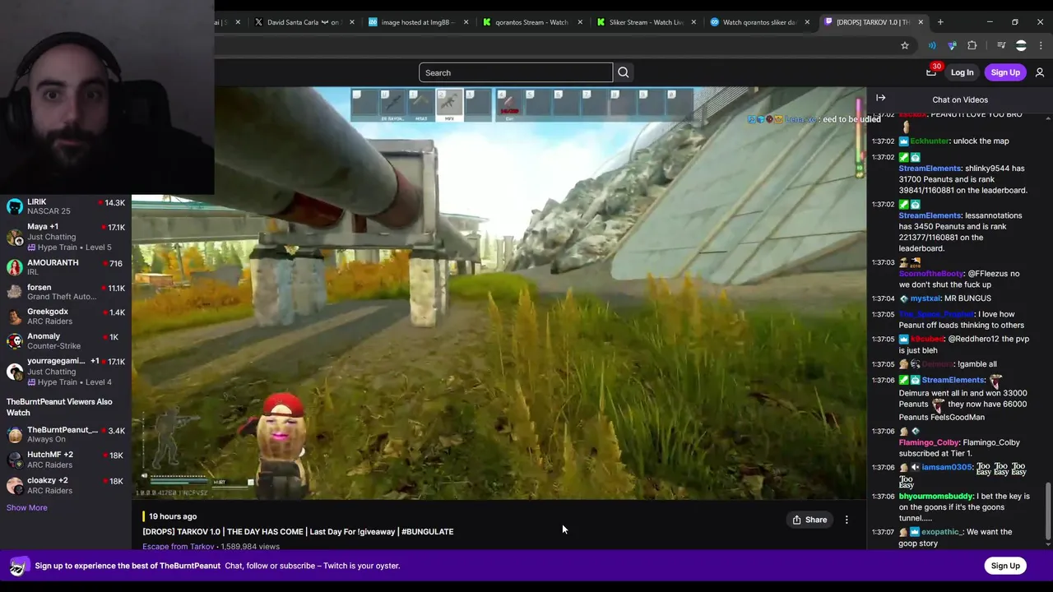
Task: Click Greekgodx's channel avatar
Action: [x=15, y=317]
